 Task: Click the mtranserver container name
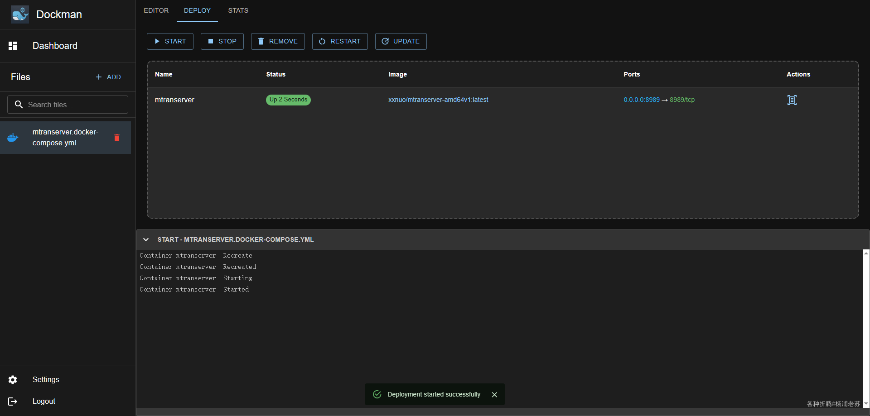(174, 100)
